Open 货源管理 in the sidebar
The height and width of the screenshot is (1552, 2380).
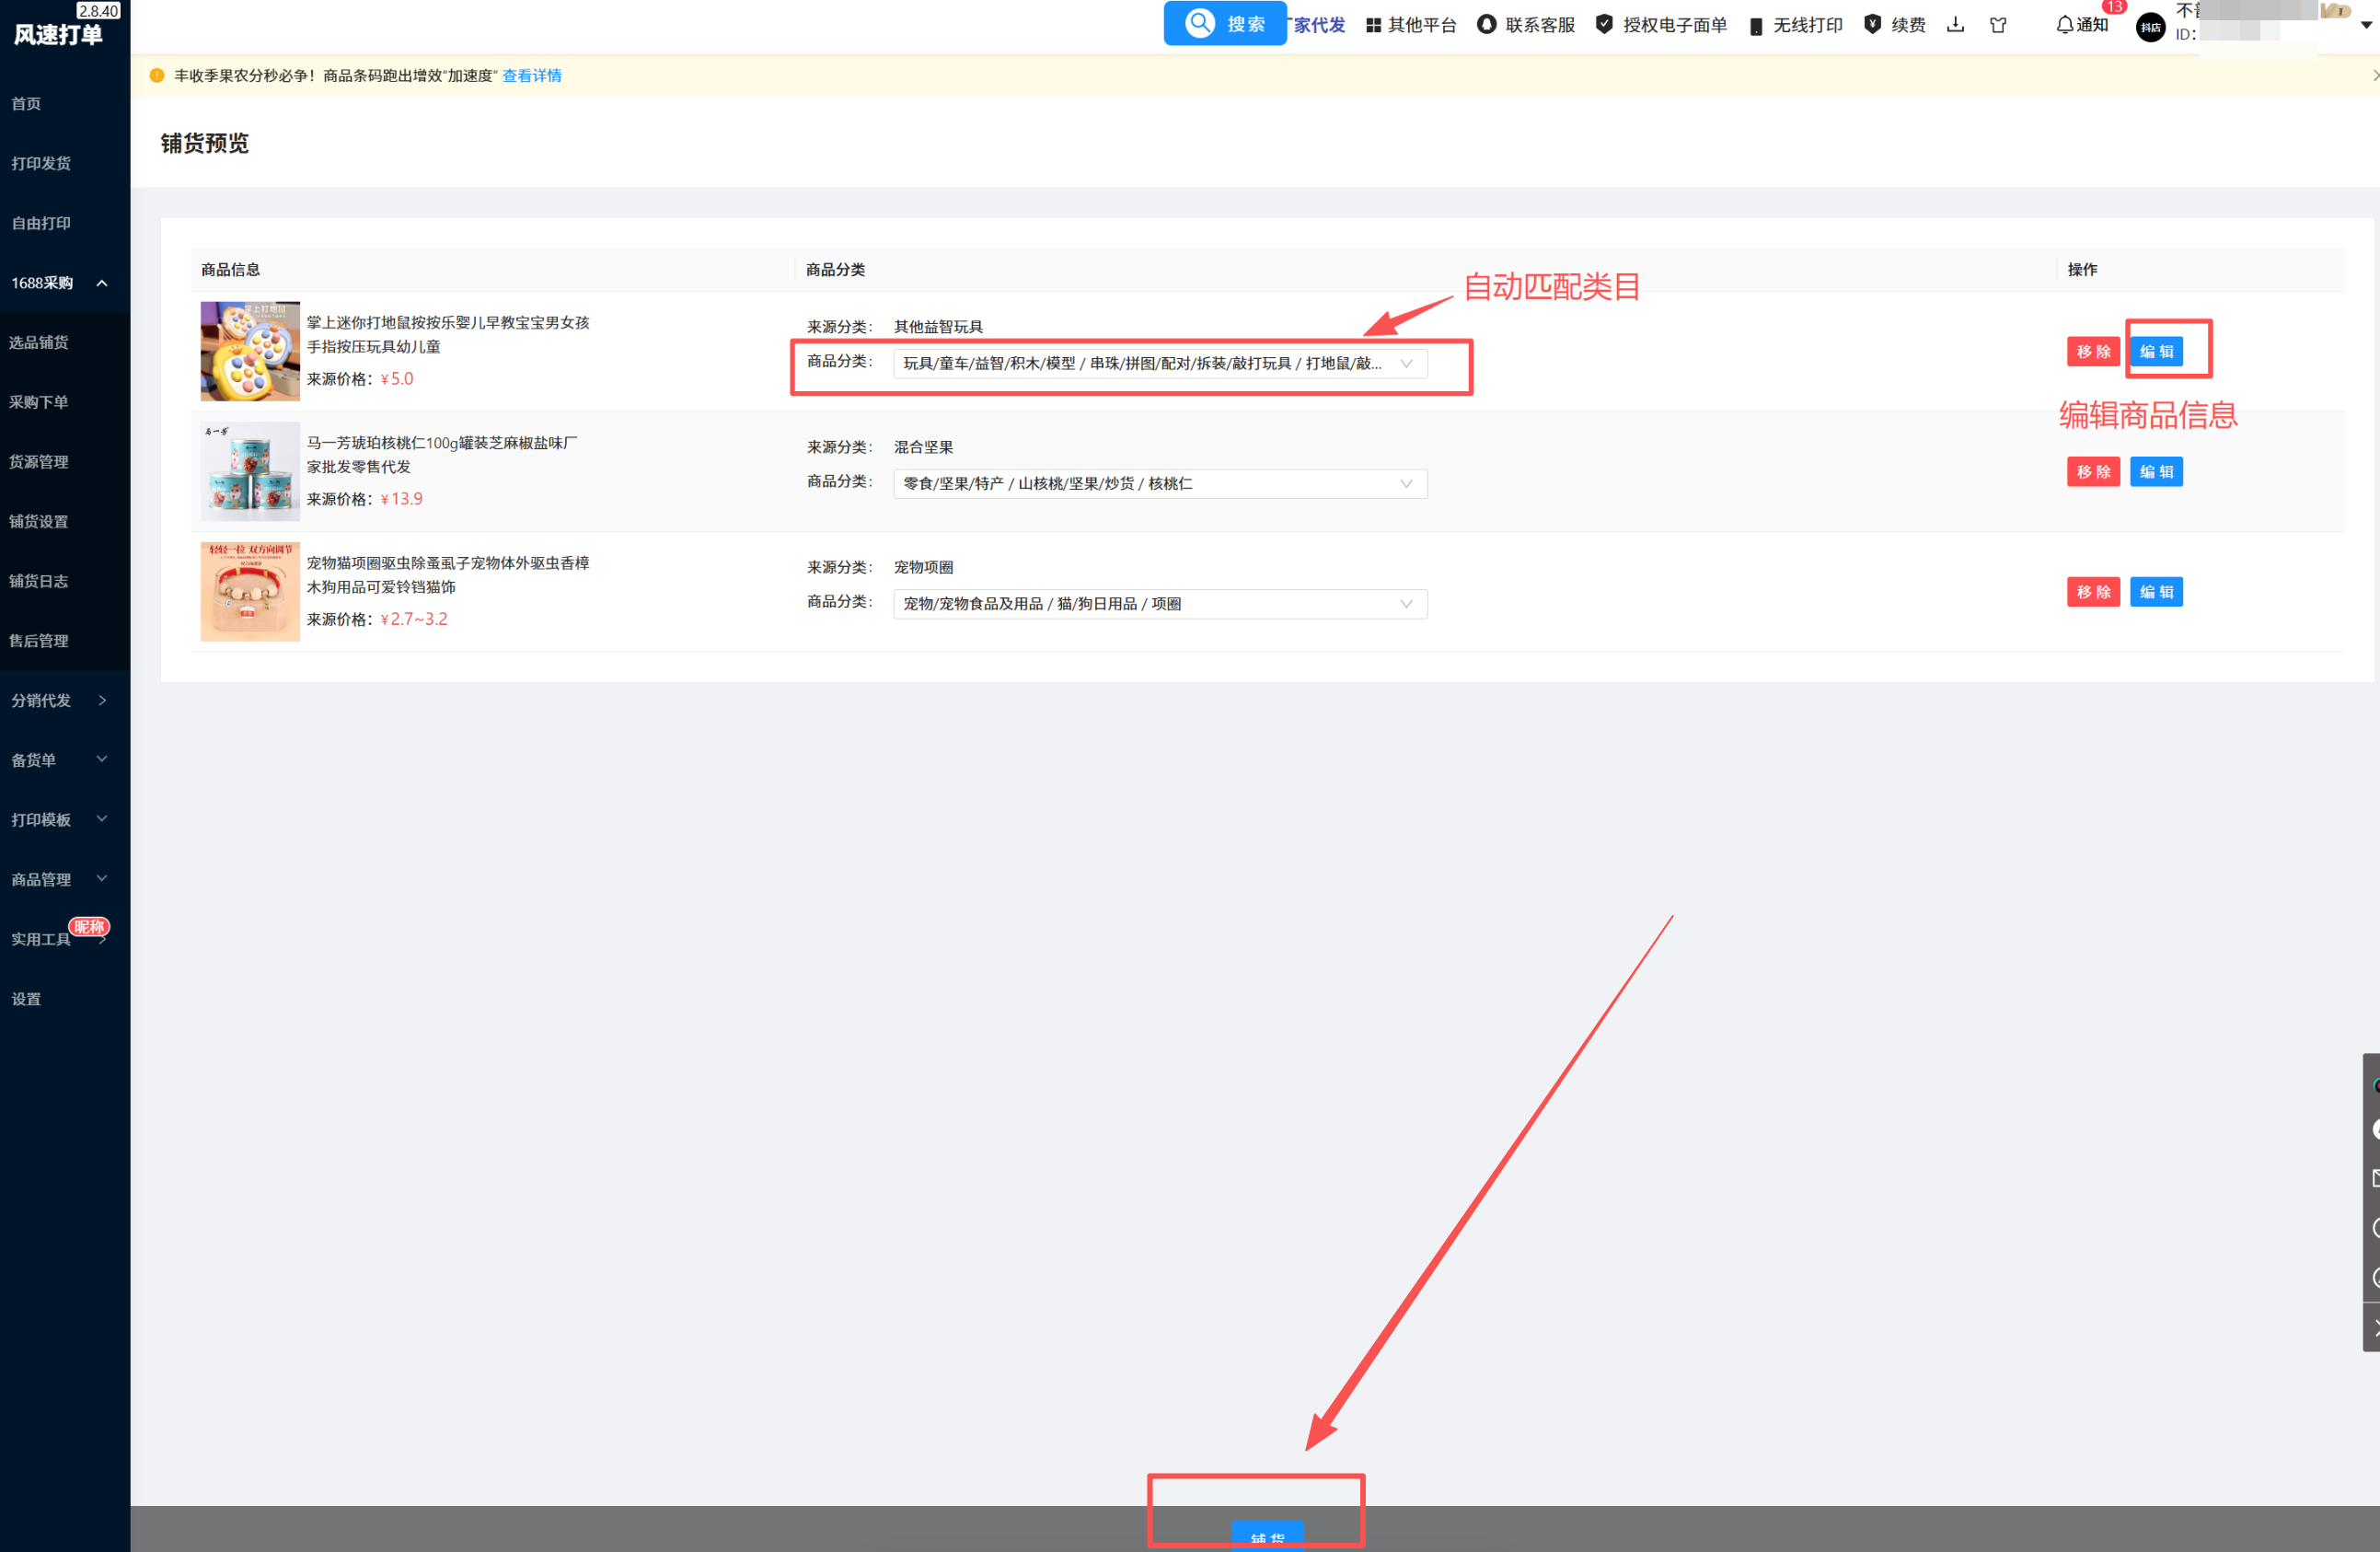(x=39, y=462)
